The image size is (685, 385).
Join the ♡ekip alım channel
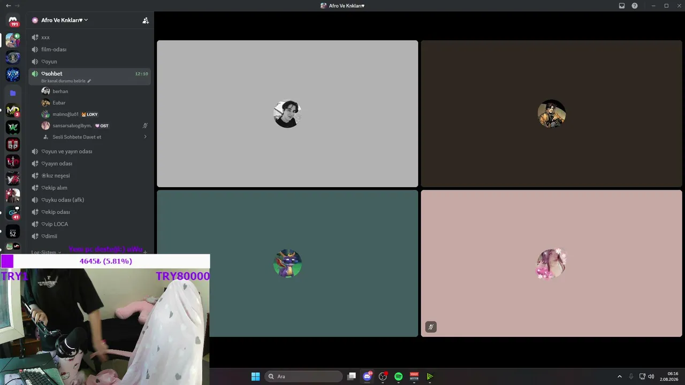(89, 188)
